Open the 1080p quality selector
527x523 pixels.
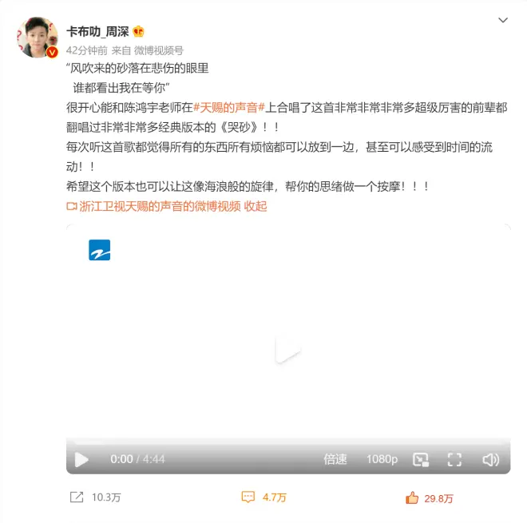pyautogui.click(x=382, y=459)
